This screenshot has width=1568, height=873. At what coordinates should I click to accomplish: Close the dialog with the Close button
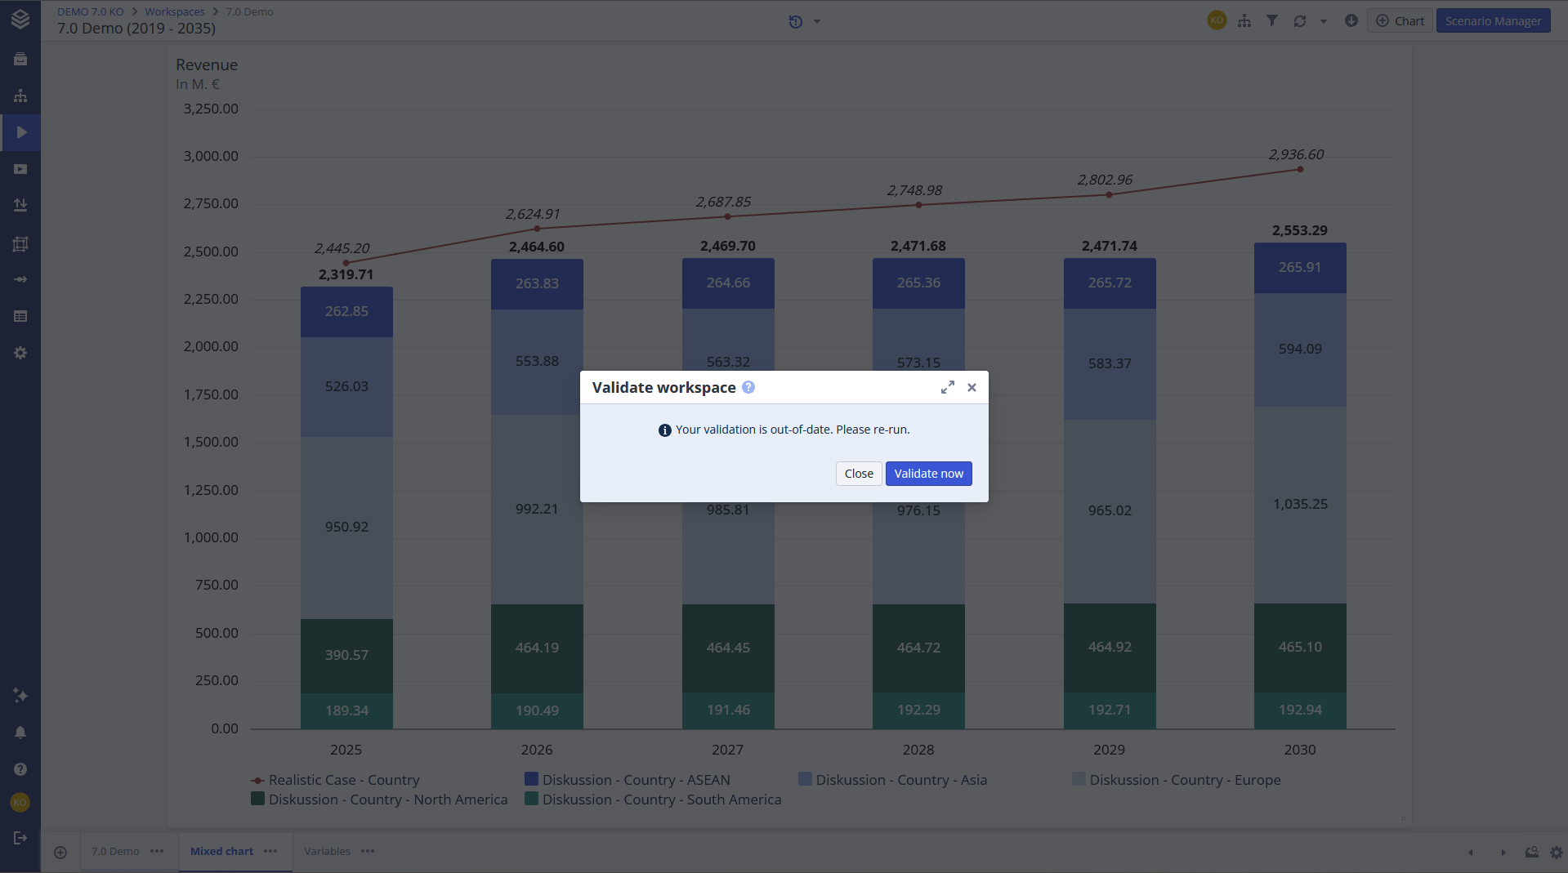(x=859, y=474)
